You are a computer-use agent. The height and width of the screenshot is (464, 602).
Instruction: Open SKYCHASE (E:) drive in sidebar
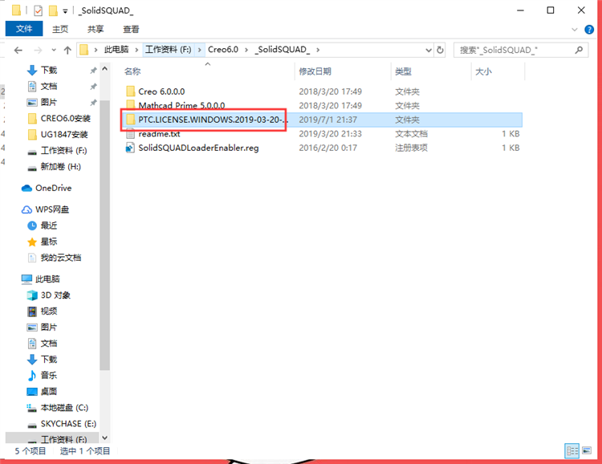pyautogui.click(x=68, y=424)
